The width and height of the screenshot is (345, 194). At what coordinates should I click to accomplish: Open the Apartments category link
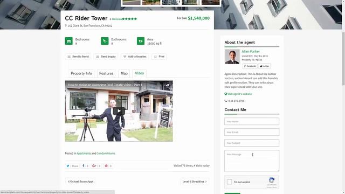click(x=84, y=153)
